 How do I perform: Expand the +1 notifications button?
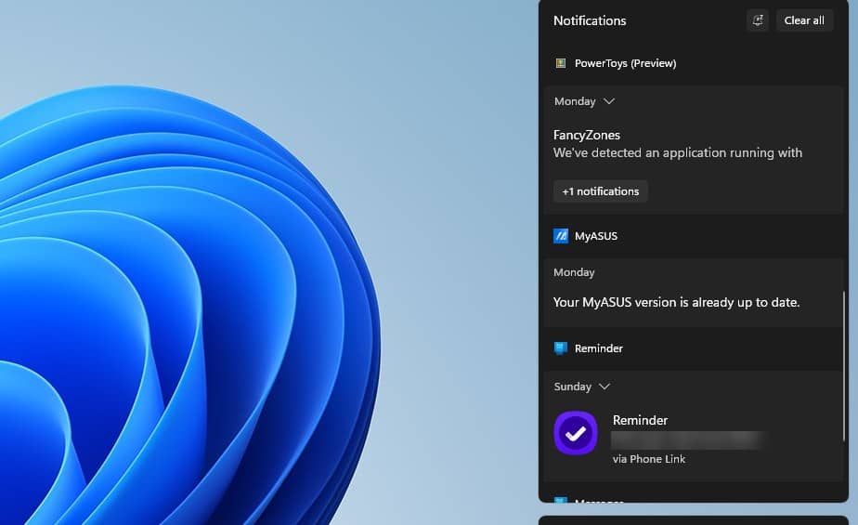click(601, 191)
